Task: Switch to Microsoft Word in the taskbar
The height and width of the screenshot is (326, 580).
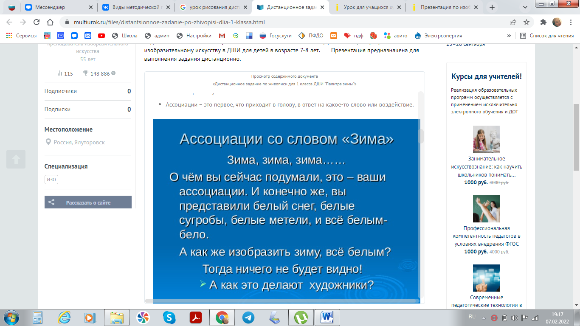Action: tap(327, 317)
